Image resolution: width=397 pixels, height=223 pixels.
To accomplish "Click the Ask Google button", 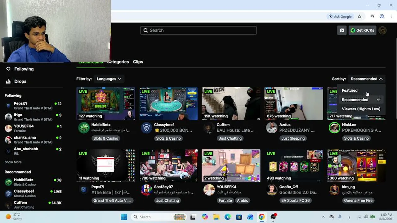I will click(340, 16).
